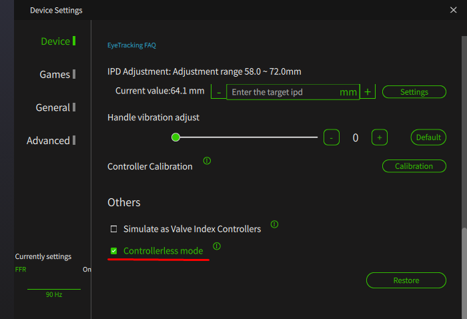Click the target IPD input field
This screenshot has width=467, height=319.
click(284, 92)
